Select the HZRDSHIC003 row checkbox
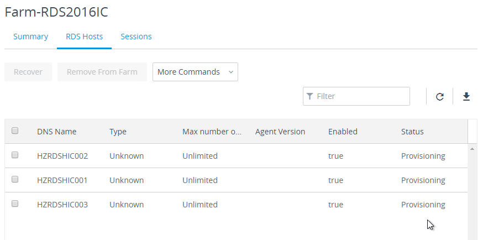 (x=15, y=204)
